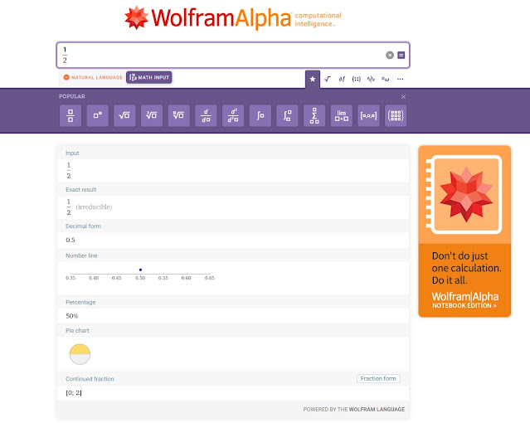
Task: Insert a list/vector bracket template
Action: [x=368, y=115]
